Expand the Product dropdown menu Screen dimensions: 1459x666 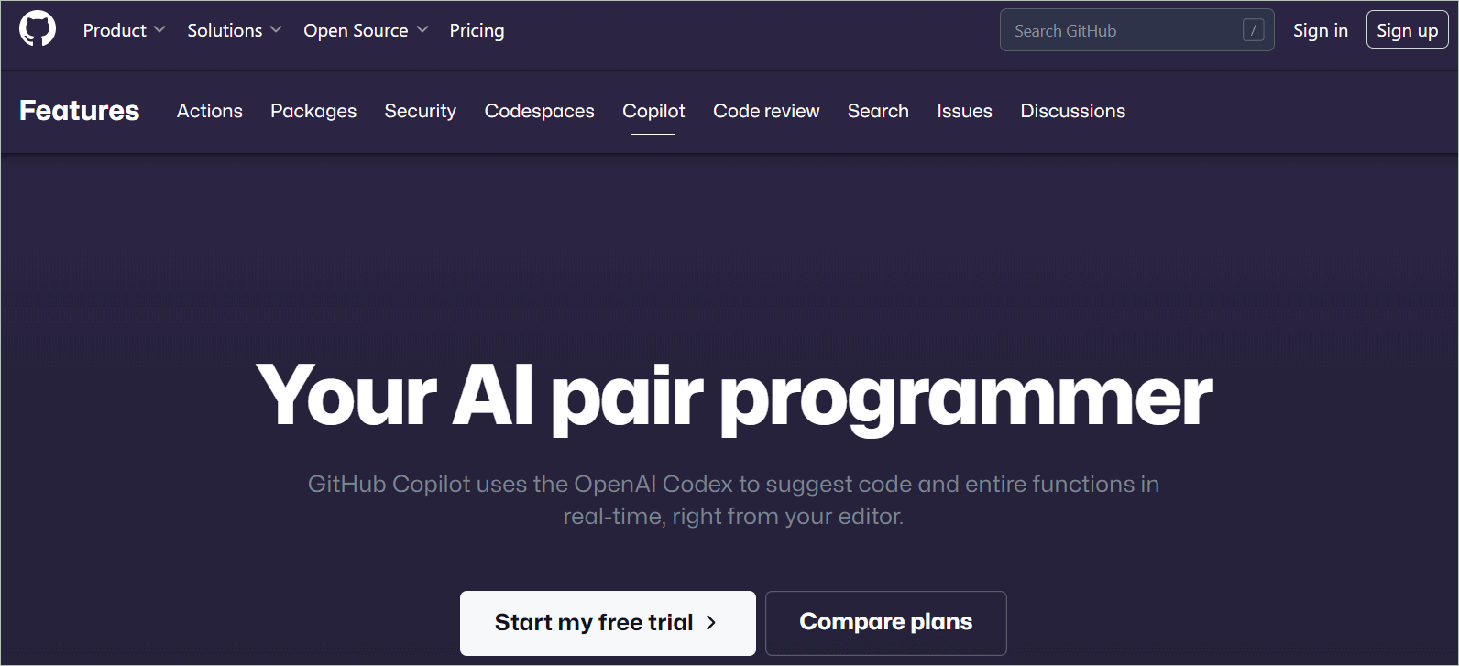[124, 30]
